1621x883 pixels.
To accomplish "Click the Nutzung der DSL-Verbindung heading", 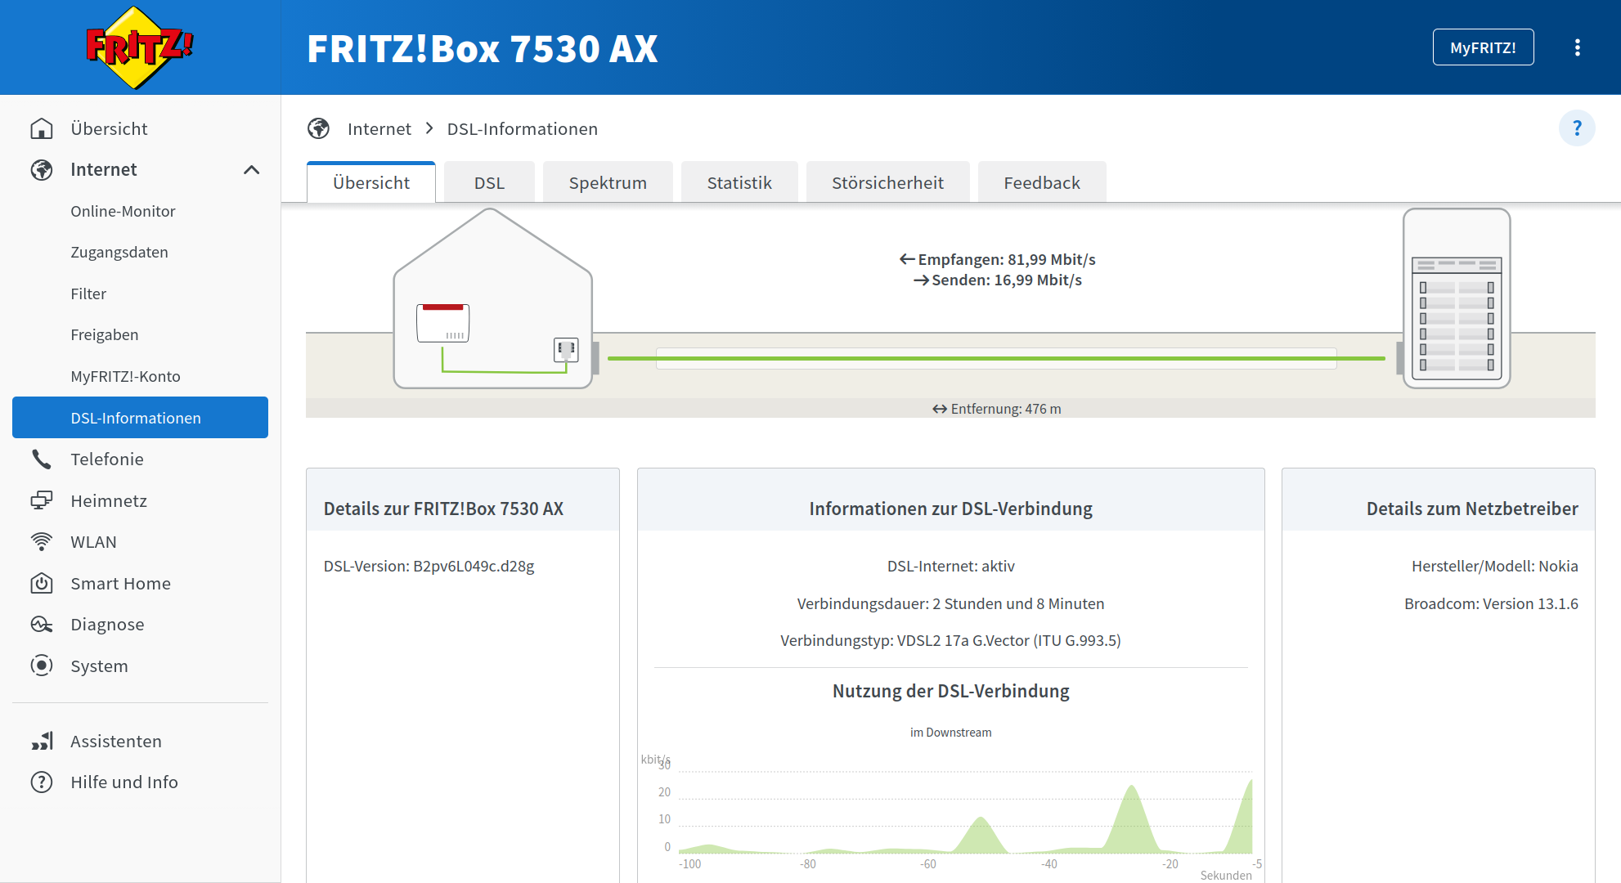I will pyautogui.click(x=950, y=692).
